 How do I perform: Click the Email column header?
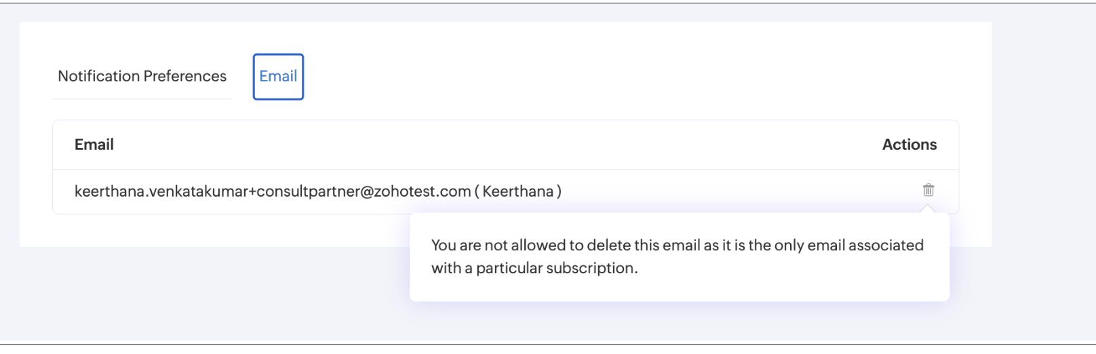[94, 144]
